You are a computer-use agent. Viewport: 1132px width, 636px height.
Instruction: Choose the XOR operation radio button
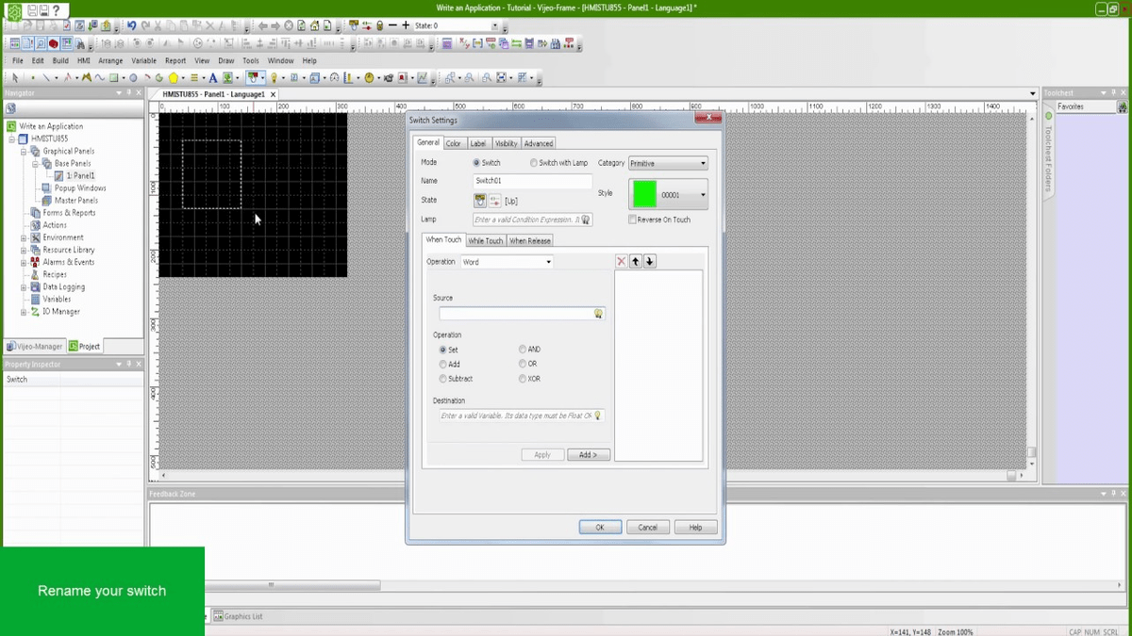tap(523, 379)
